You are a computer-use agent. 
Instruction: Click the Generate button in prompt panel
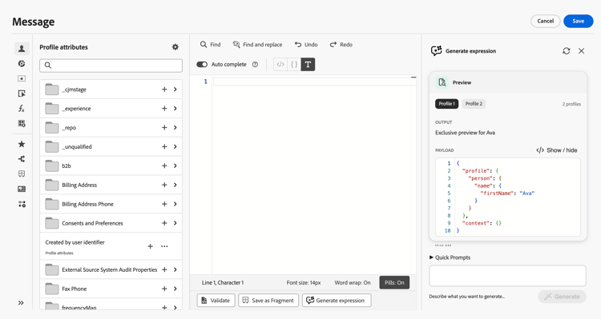562,297
